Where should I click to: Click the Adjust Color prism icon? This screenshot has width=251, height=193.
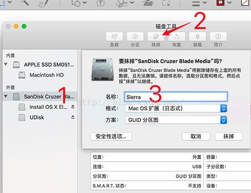point(148,3)
